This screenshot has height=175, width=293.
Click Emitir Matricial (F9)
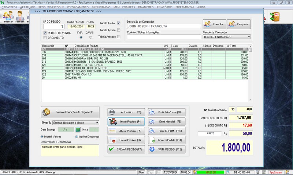[x=167, y=122]
